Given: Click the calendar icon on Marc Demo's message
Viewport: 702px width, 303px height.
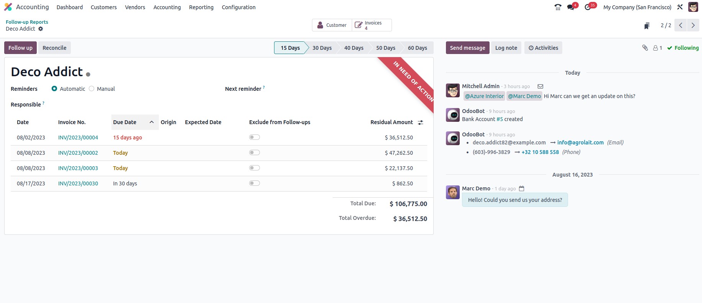Looking at the screenshot, I should [x=521, y=188].
